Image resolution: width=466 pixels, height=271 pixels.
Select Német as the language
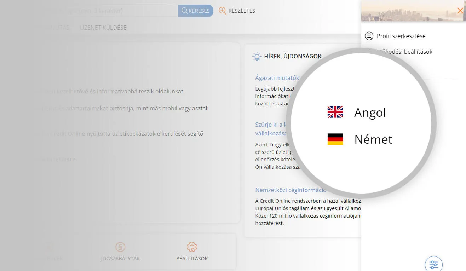point(373,139)
